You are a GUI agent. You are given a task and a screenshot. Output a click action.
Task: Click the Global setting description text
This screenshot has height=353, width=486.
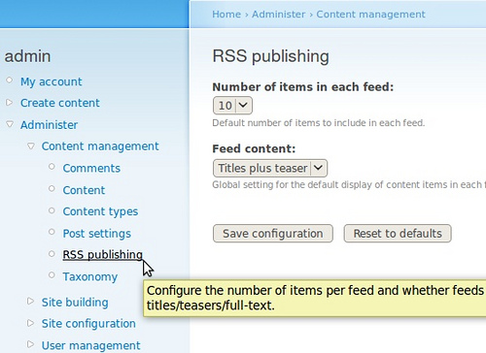click(x=349, y=184)
